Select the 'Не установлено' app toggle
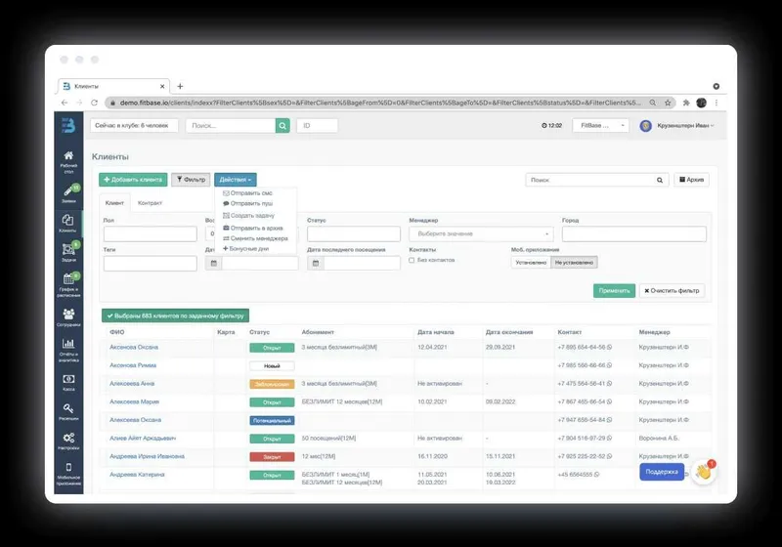This screenshot has height=547, width=782. [574, 263]
